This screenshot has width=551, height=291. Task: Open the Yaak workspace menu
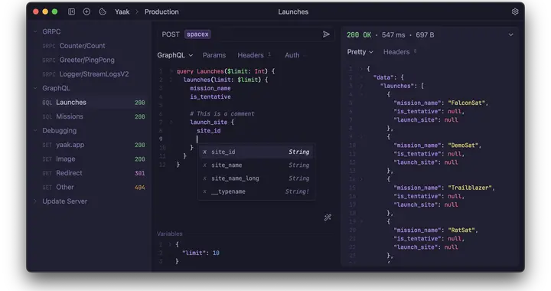point(122,11)
